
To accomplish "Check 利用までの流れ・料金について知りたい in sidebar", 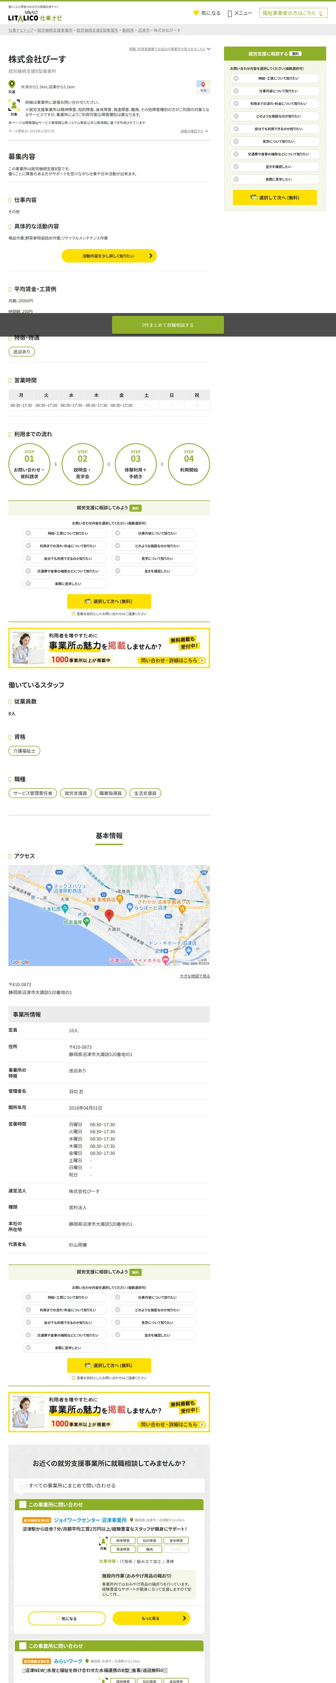I will (x=275, y=103).
